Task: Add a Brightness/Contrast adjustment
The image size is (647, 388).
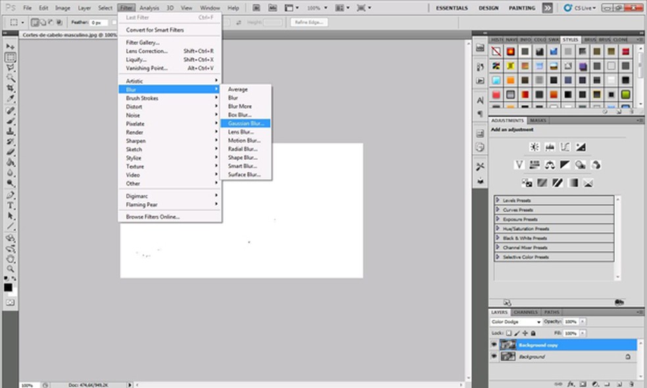Action: [x=535, y=147]
